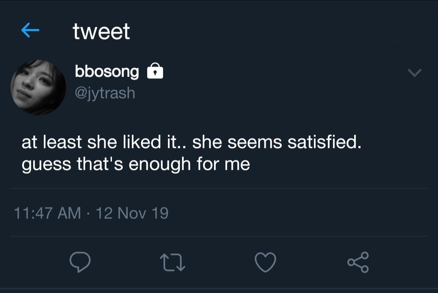438x293 pixels.
Task: Open the share options icon
Action: [358, 262]
